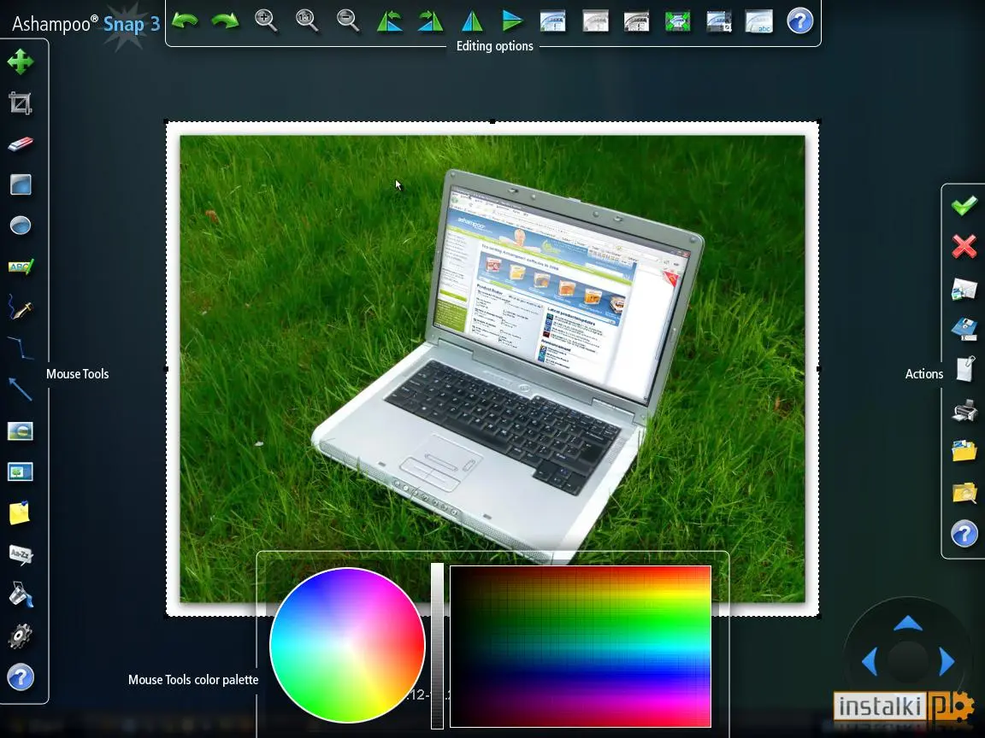Confirm with the green checkmark action
The image size is (985, 738).
tap(964, 205)
